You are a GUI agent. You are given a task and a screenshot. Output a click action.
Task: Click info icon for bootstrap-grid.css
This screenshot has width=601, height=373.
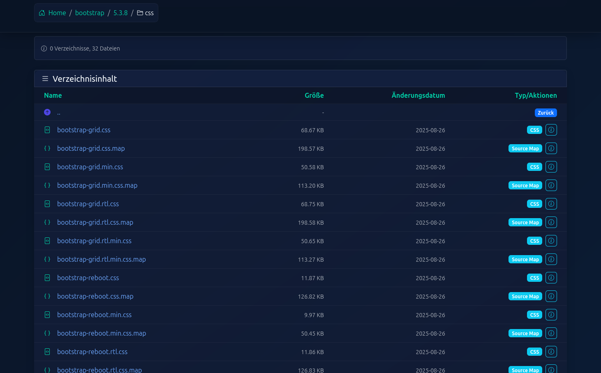coord(551,130)
